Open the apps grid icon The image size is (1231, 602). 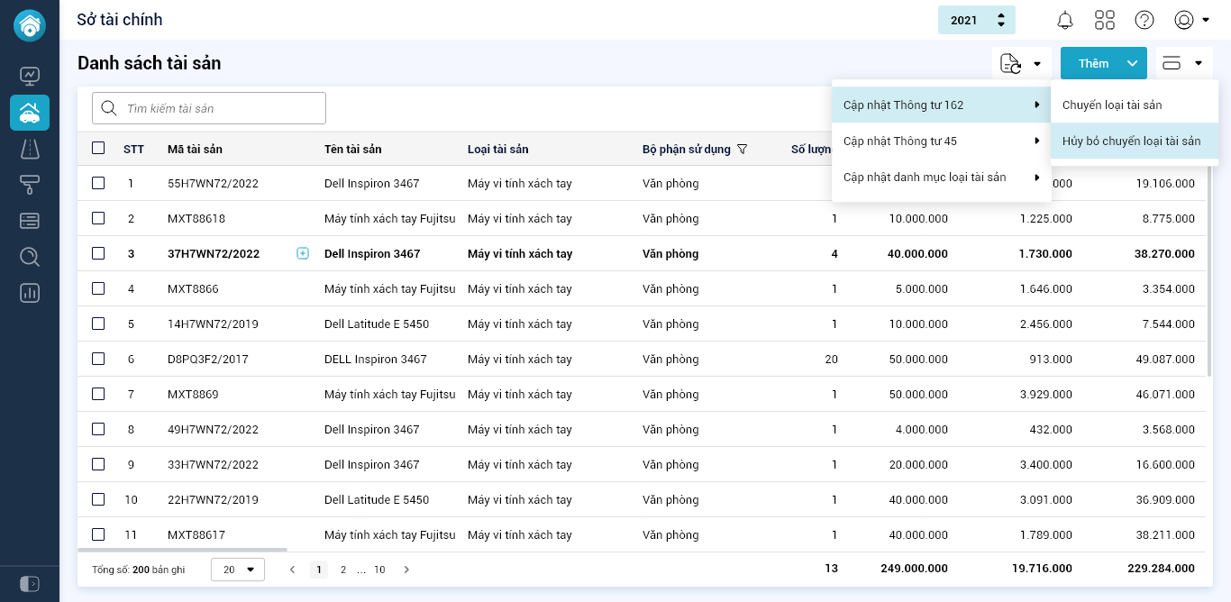coord(1105,20)
